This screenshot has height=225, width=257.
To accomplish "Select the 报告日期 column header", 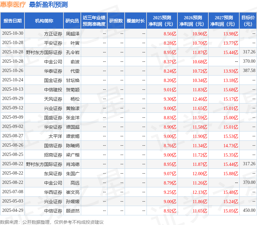I will (13, 21).
